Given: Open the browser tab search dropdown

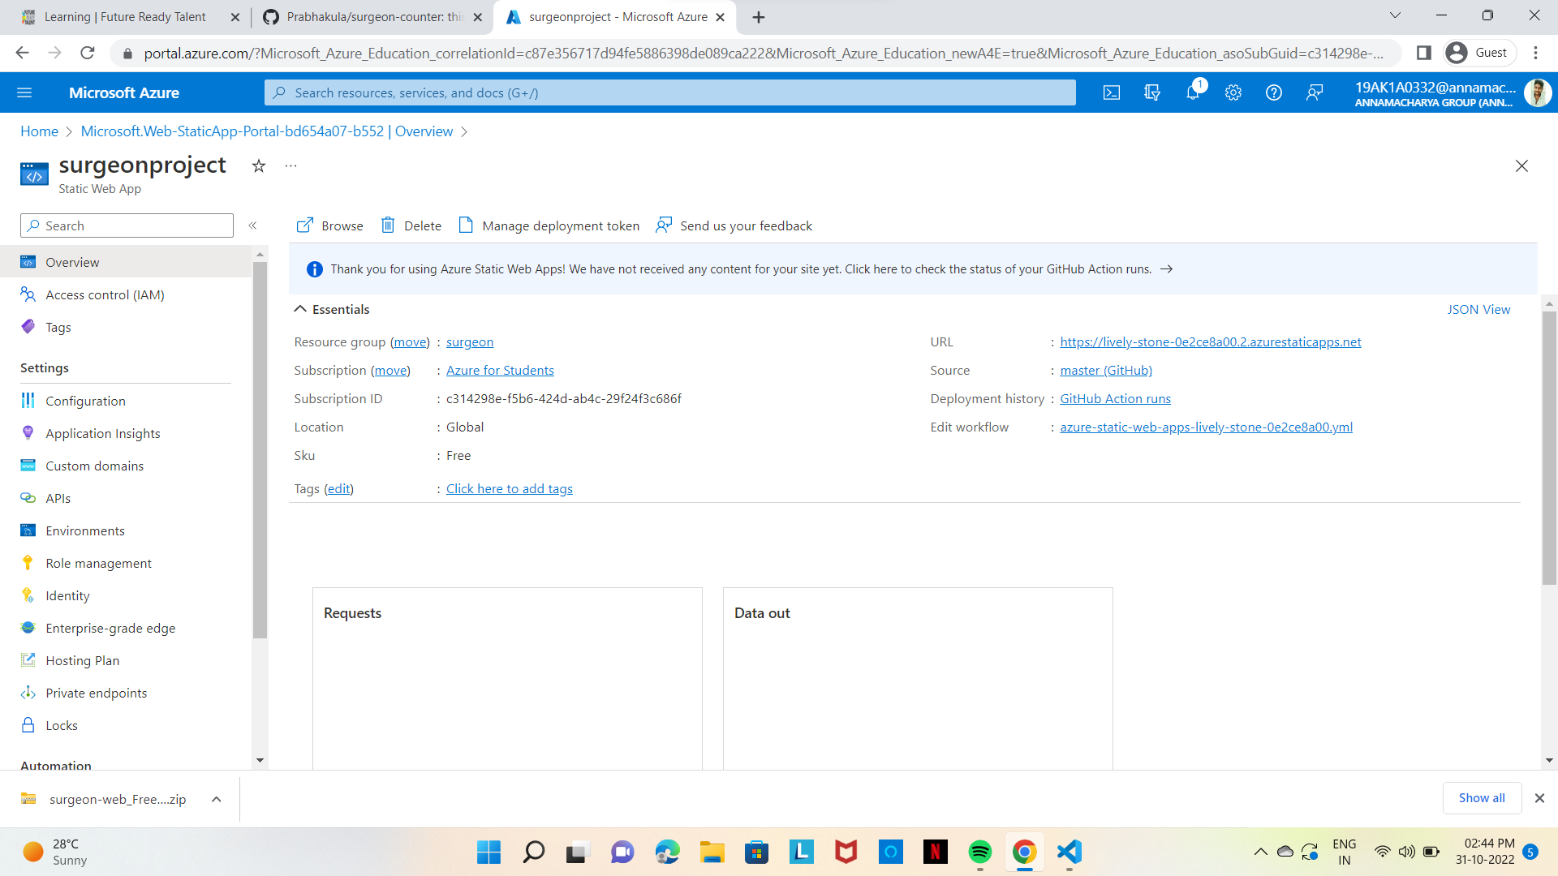Looking at the screenshot, I should coord(1395,15).
